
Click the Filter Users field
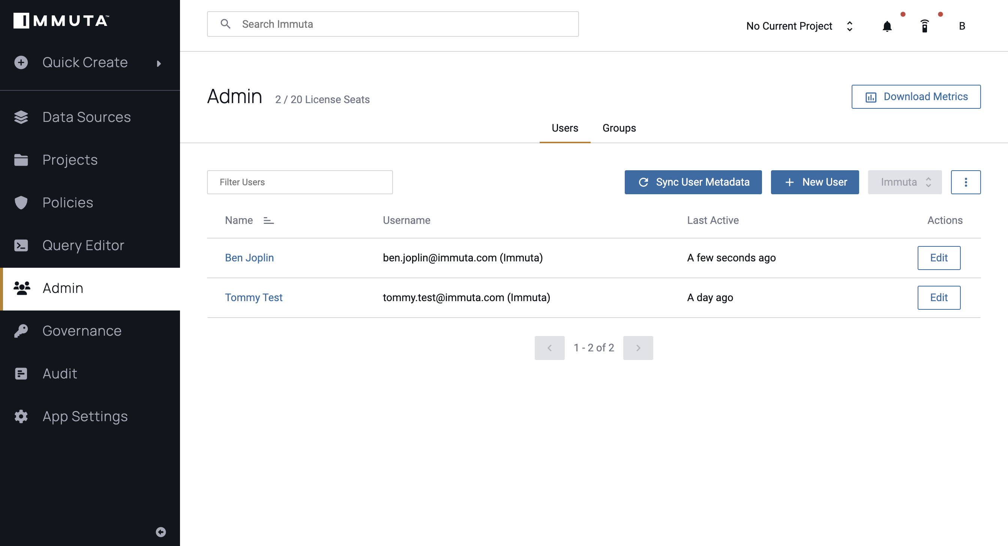(300, 182)
